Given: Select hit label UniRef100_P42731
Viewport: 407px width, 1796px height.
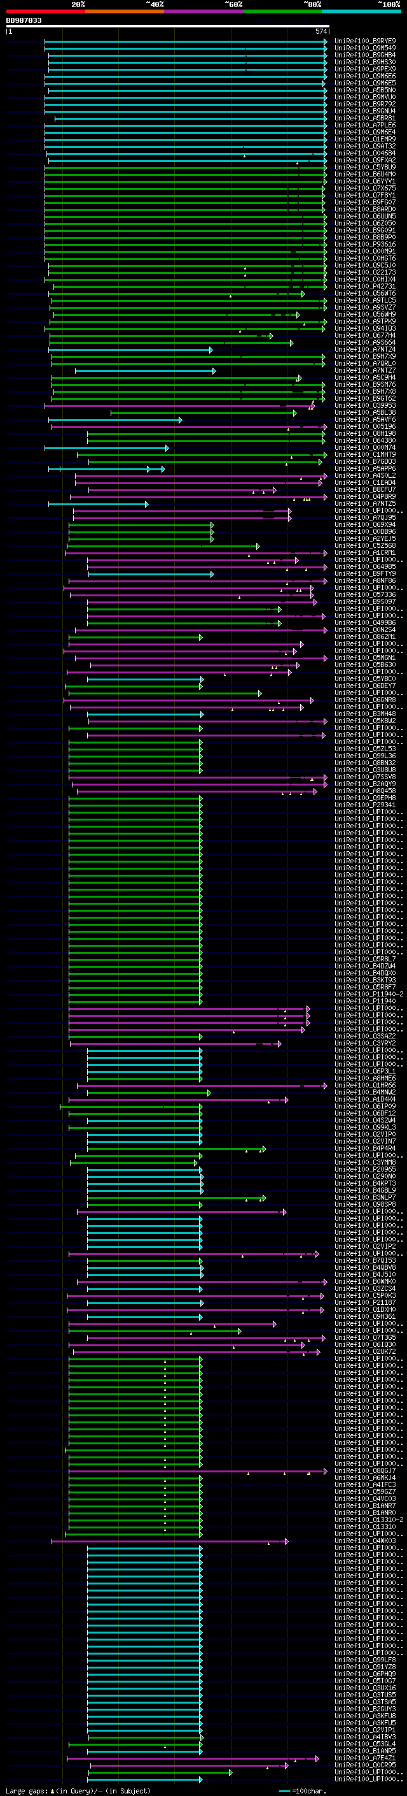Looking at the screenshot, I should (x=365, y=287).
